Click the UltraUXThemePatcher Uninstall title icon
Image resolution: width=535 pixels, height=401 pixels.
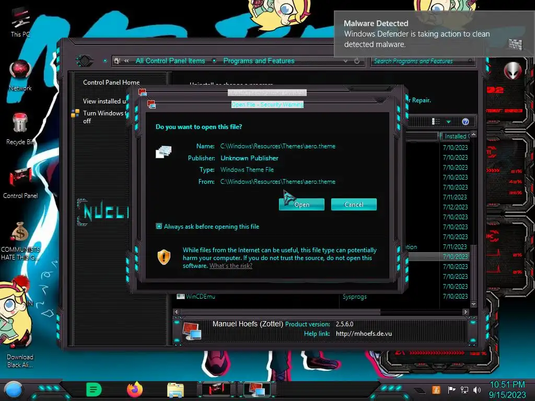142,92
